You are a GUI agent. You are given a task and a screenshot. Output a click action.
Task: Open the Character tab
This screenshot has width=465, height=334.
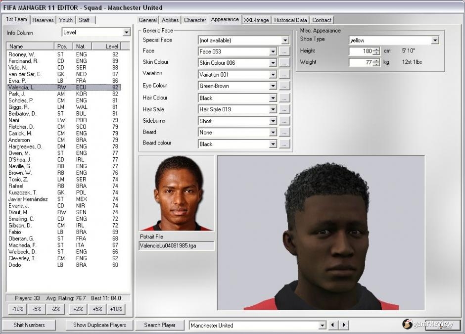click(195, 20)
